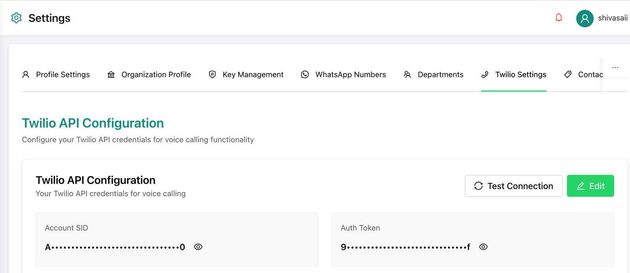
Task: Click the Key Management shield icon
Action: tap(212, 75)
